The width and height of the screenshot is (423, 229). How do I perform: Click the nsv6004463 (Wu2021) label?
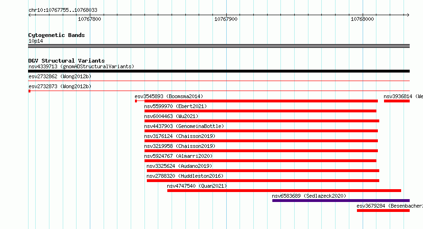click(171, 116)
